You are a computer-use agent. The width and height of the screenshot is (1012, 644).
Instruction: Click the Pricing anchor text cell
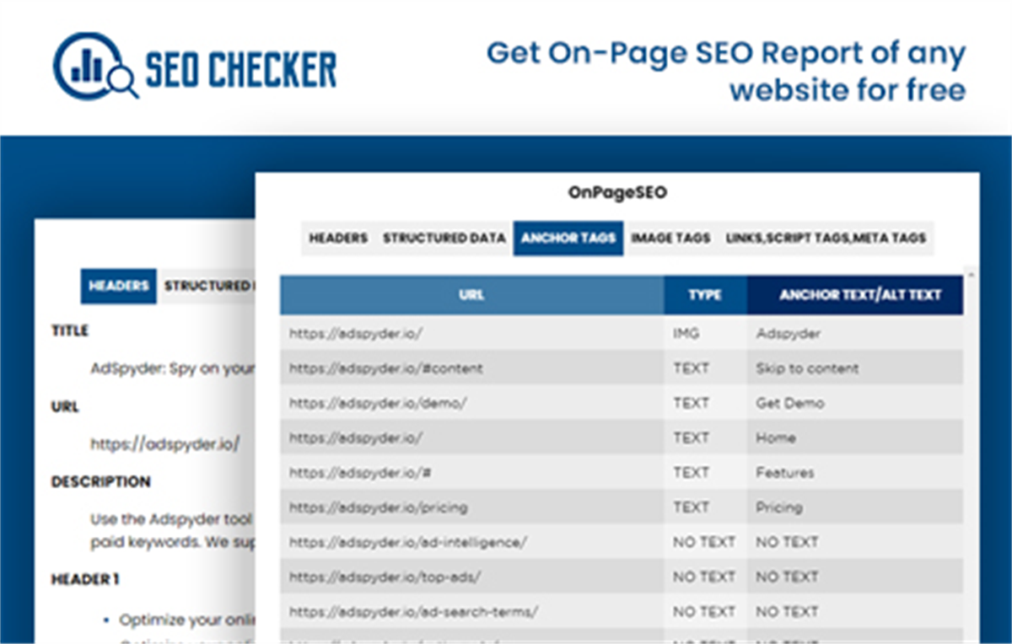point(855,507)
